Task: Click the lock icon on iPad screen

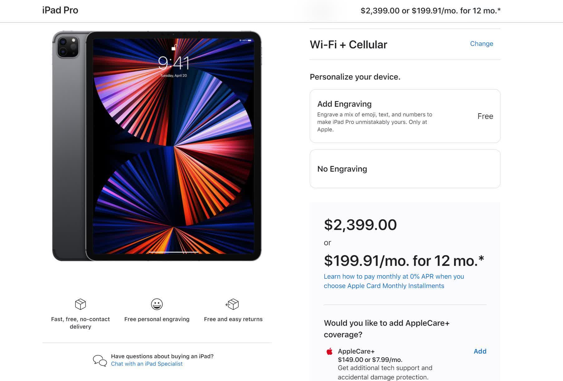Action: (174, 47)
